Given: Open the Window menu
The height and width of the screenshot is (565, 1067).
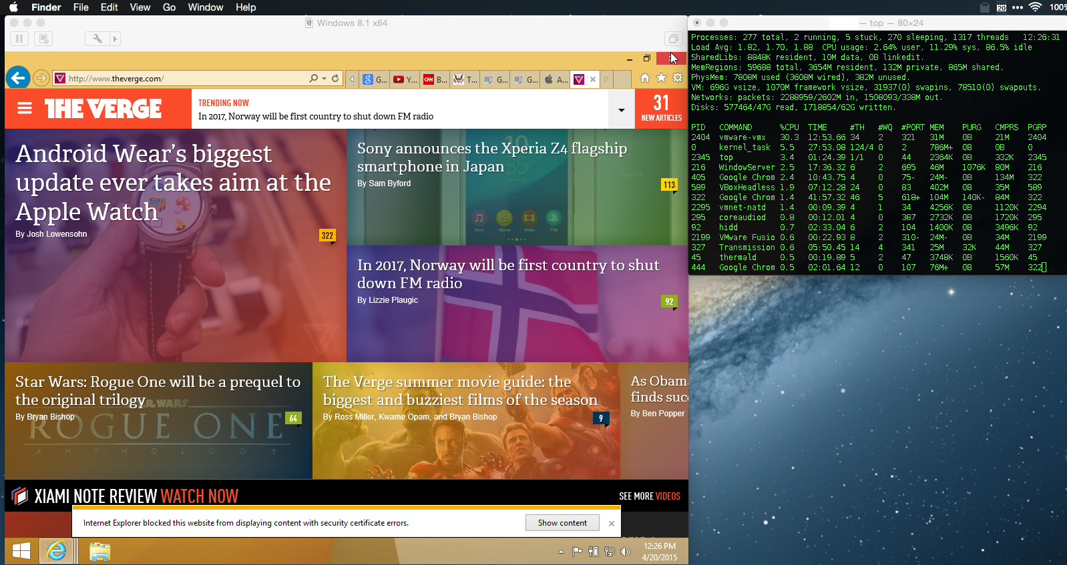Looking at the screenshot, I should pos(206,7).
